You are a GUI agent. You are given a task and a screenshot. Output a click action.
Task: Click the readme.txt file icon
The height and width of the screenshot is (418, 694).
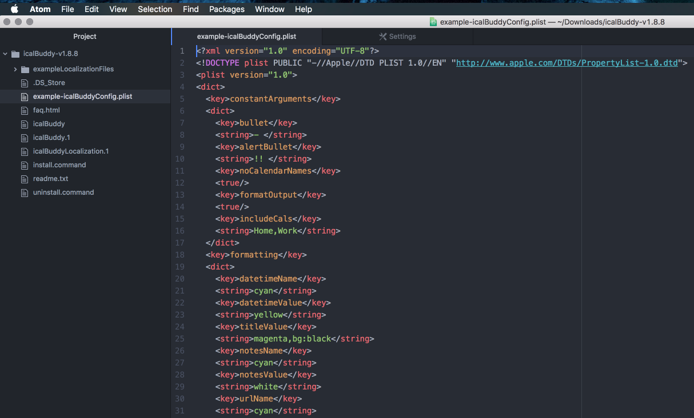point(25,179)
